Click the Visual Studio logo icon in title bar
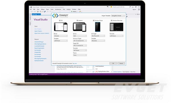The image size is (171, 103). coord(31,7)
